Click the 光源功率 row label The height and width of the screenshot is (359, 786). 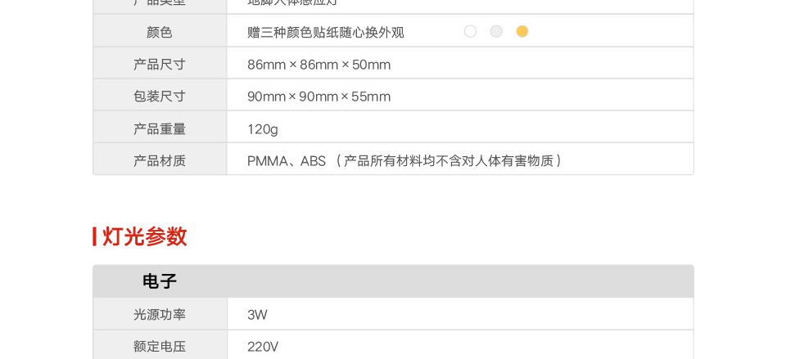pyautogui.click(x=160, y=314)
